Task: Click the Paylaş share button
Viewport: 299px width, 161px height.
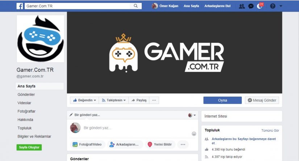Action: pyautogui.click(x=139, y=100)
